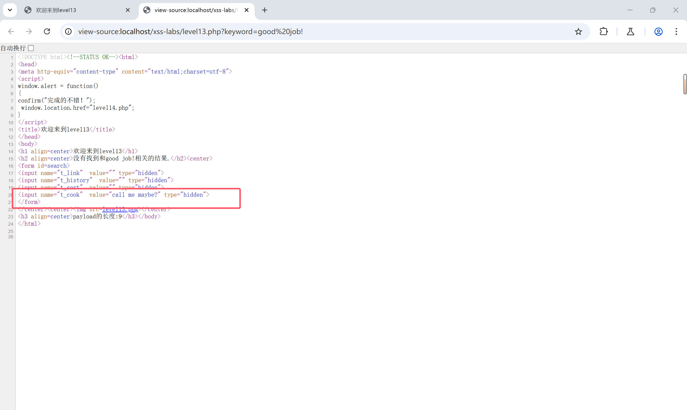Enable the 自动换行 line wrap checkbox
The height and width of the screenshot is (410, 687).
click(31, 48)
